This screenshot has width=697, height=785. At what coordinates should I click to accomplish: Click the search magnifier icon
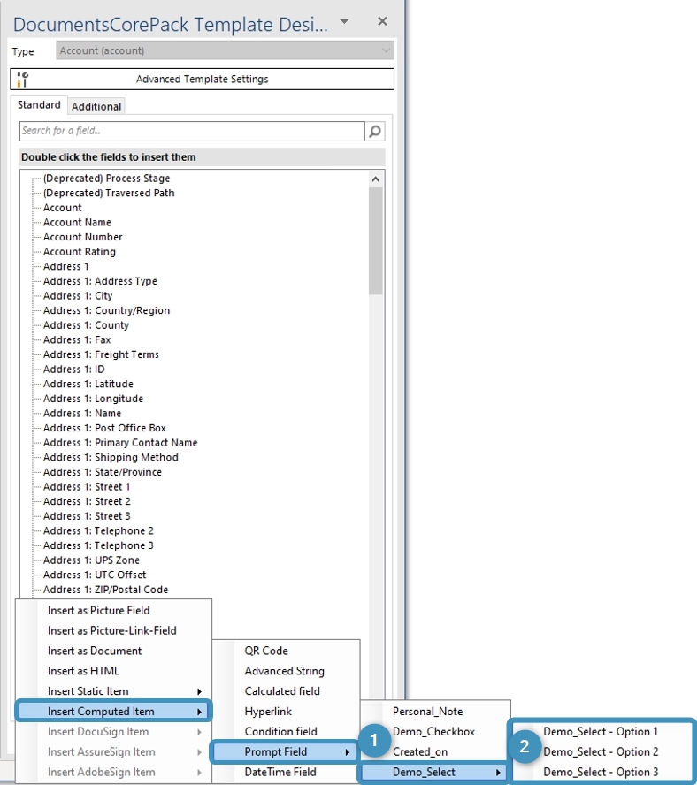[x=375, y=131]
